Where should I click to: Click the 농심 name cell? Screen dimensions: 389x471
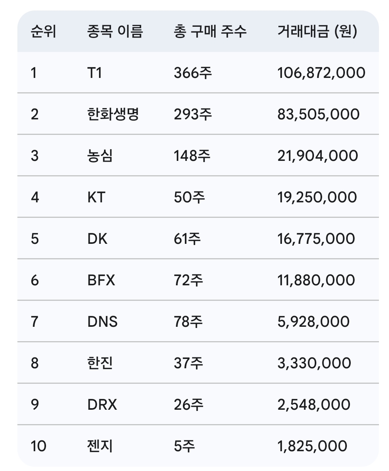coord(100,156)
